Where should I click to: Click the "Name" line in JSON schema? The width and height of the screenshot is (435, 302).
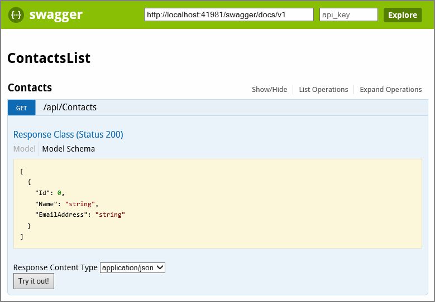[66, 204]
